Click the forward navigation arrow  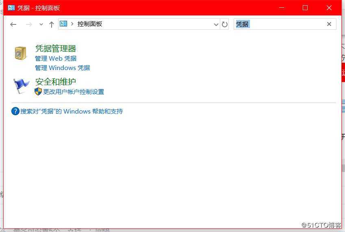(x=29, y=24)
